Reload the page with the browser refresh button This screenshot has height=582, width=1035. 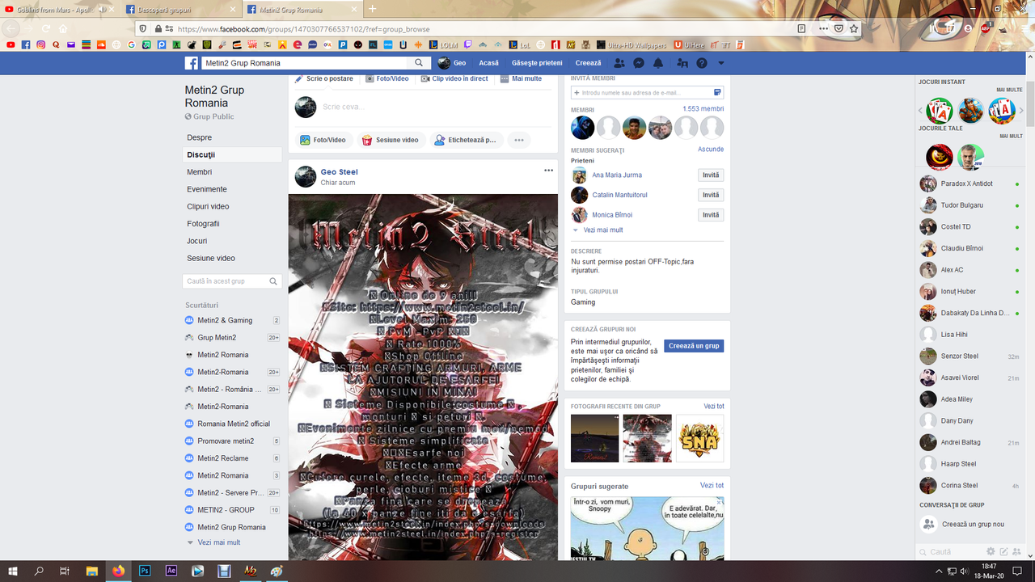tap(45, 28)
